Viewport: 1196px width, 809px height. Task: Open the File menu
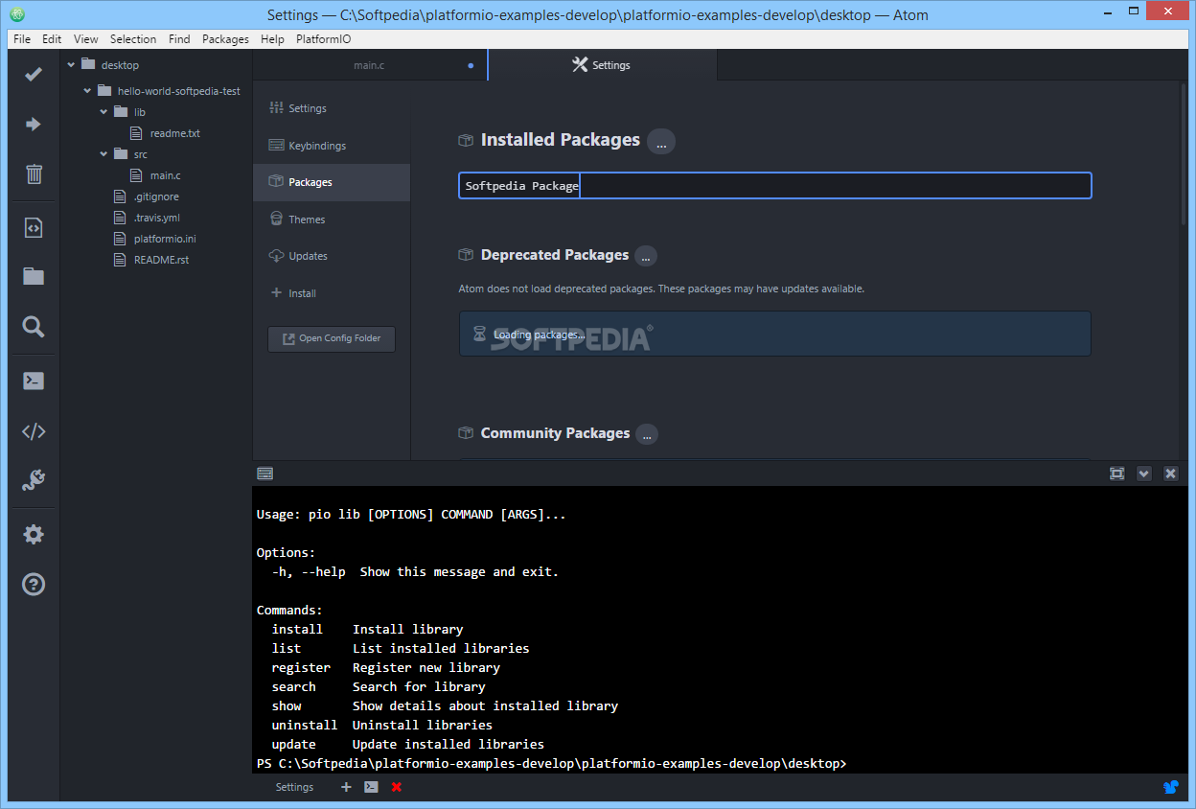click(22, 39)
